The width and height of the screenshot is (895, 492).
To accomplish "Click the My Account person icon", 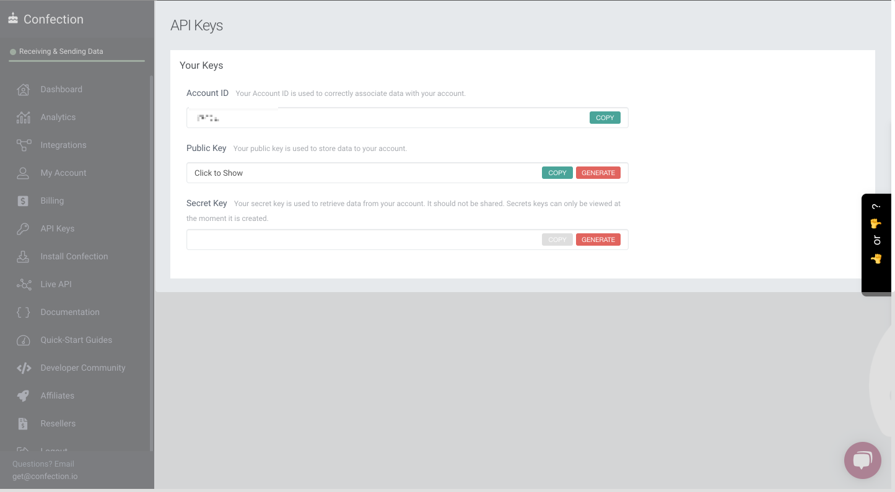I will tap(24, 173).
